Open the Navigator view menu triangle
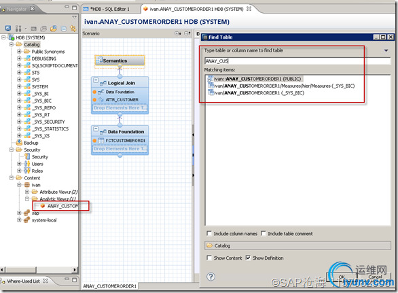398x293 pixels. pos(75,17)
